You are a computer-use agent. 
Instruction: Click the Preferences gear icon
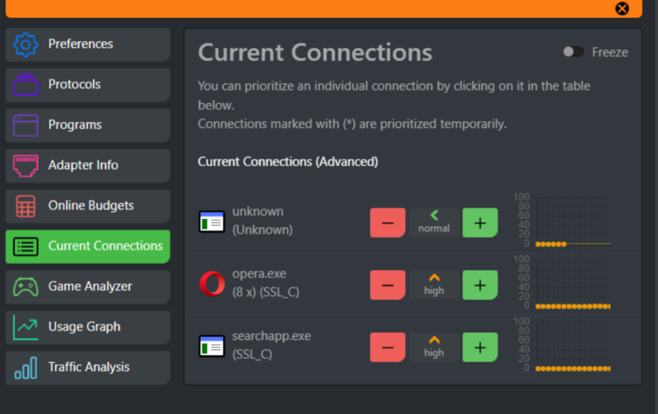26,44
